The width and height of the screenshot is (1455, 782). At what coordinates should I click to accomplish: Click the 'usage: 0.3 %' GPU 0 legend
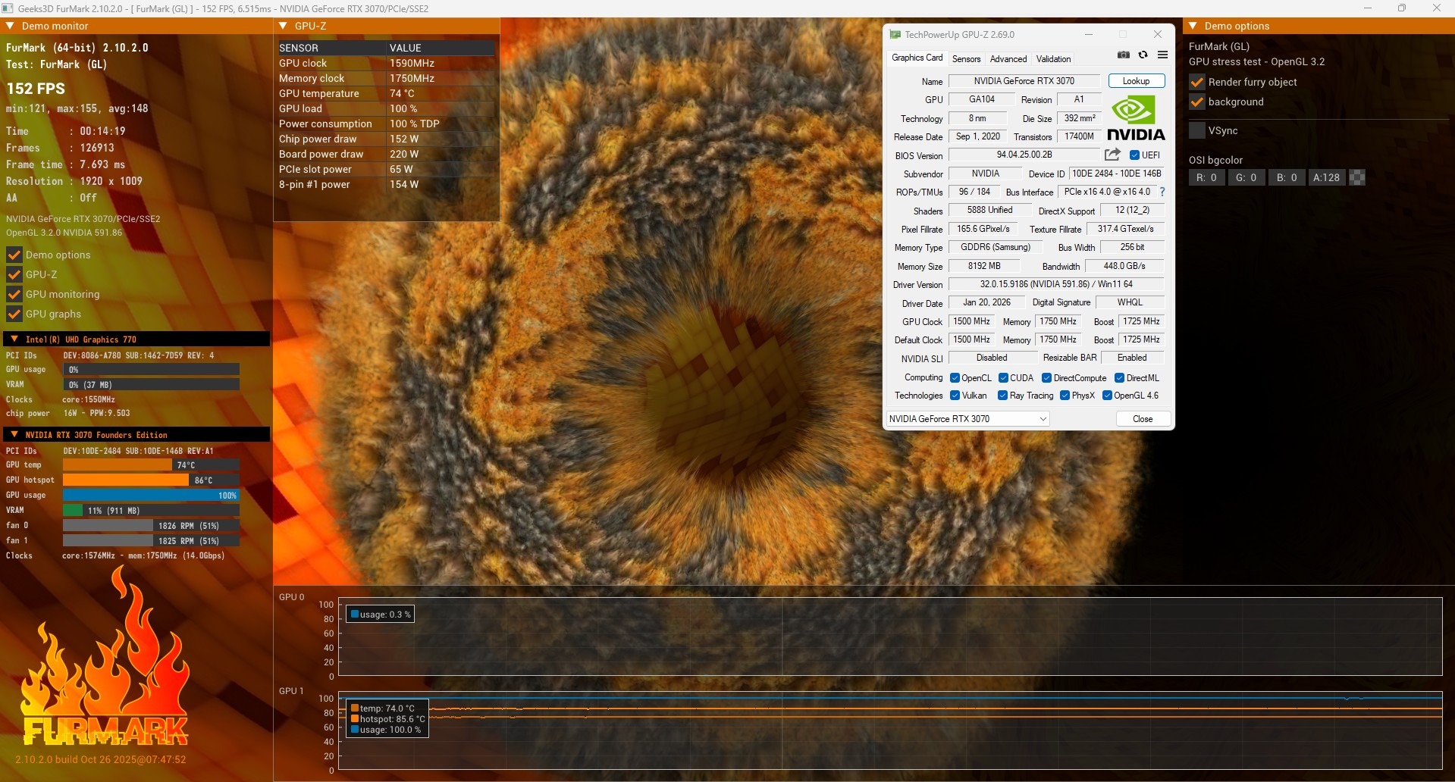[x=381, y=615]
